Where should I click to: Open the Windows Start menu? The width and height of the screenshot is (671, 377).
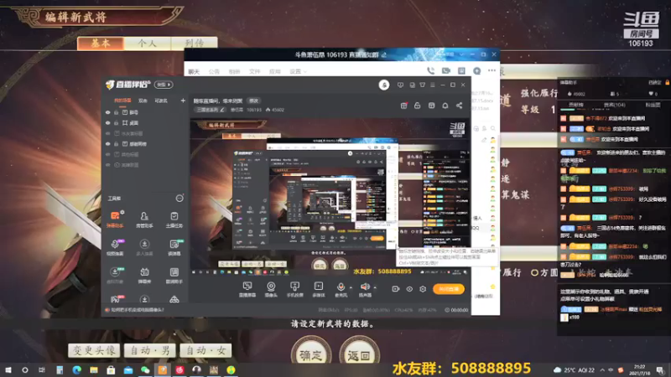coord(8,369)
